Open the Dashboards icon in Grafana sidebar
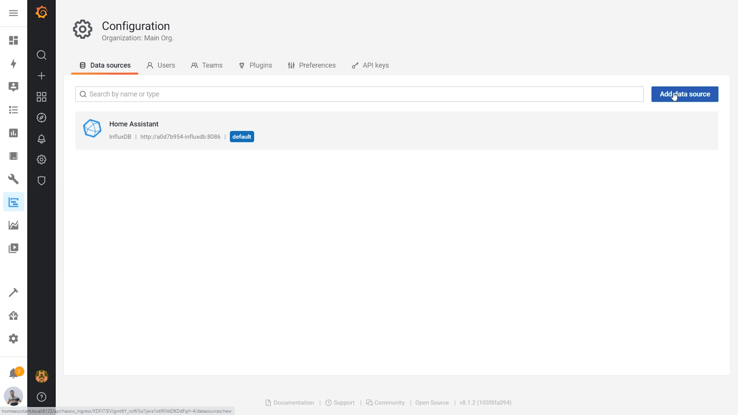The width and height of the screenshot is (738, 415). coord(41,97)
